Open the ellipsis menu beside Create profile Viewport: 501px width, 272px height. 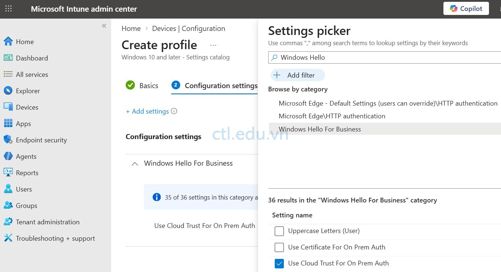(214, 45)
